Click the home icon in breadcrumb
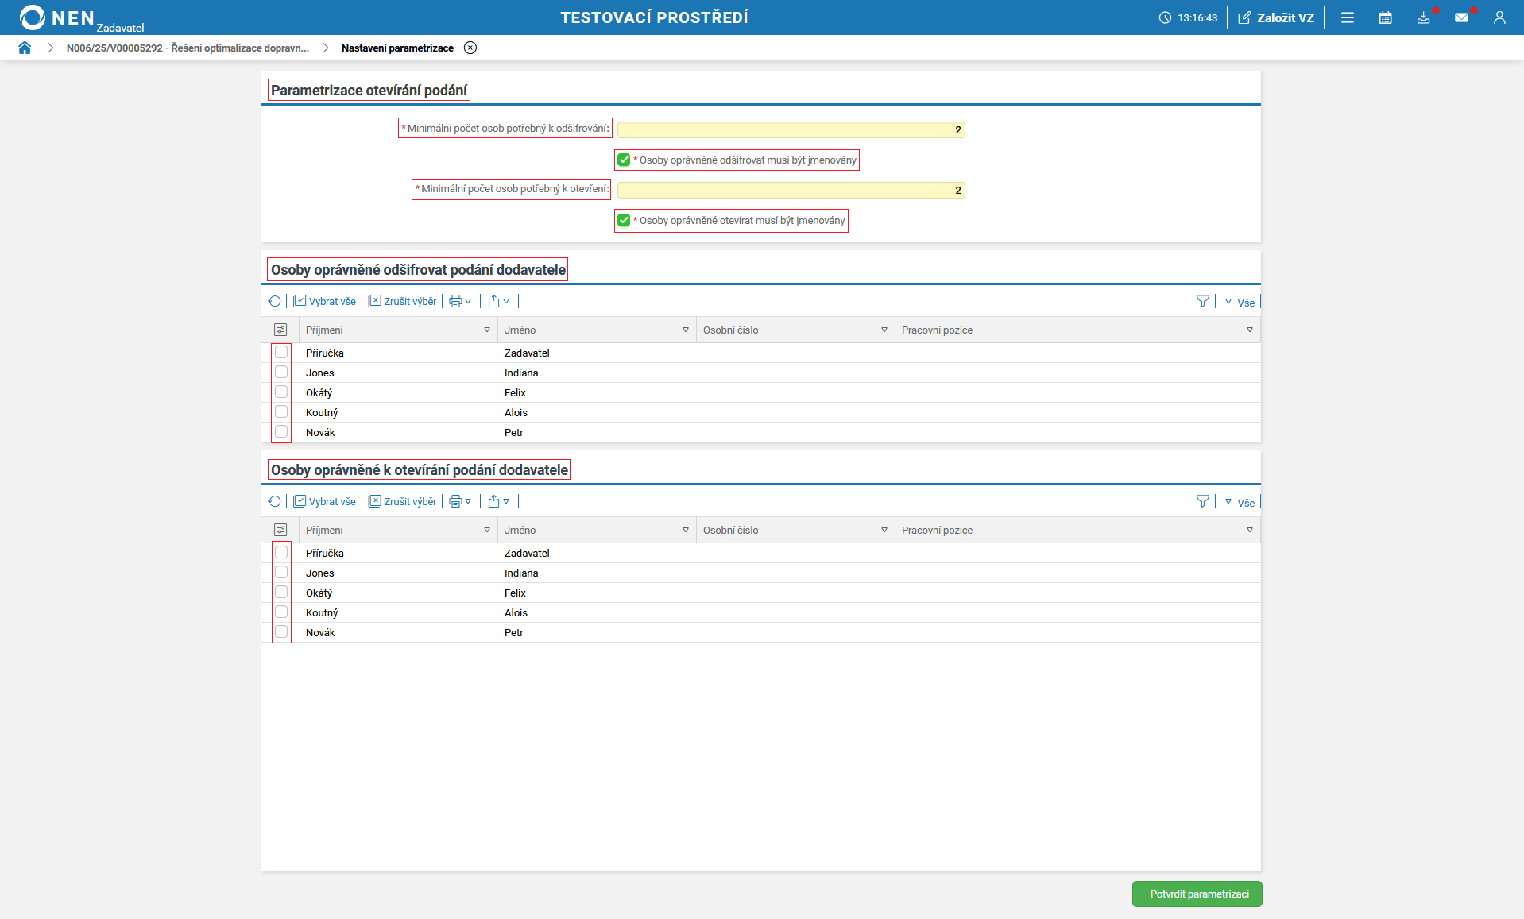This screenshot has width=1524, height=919. [x=25, y=48]
